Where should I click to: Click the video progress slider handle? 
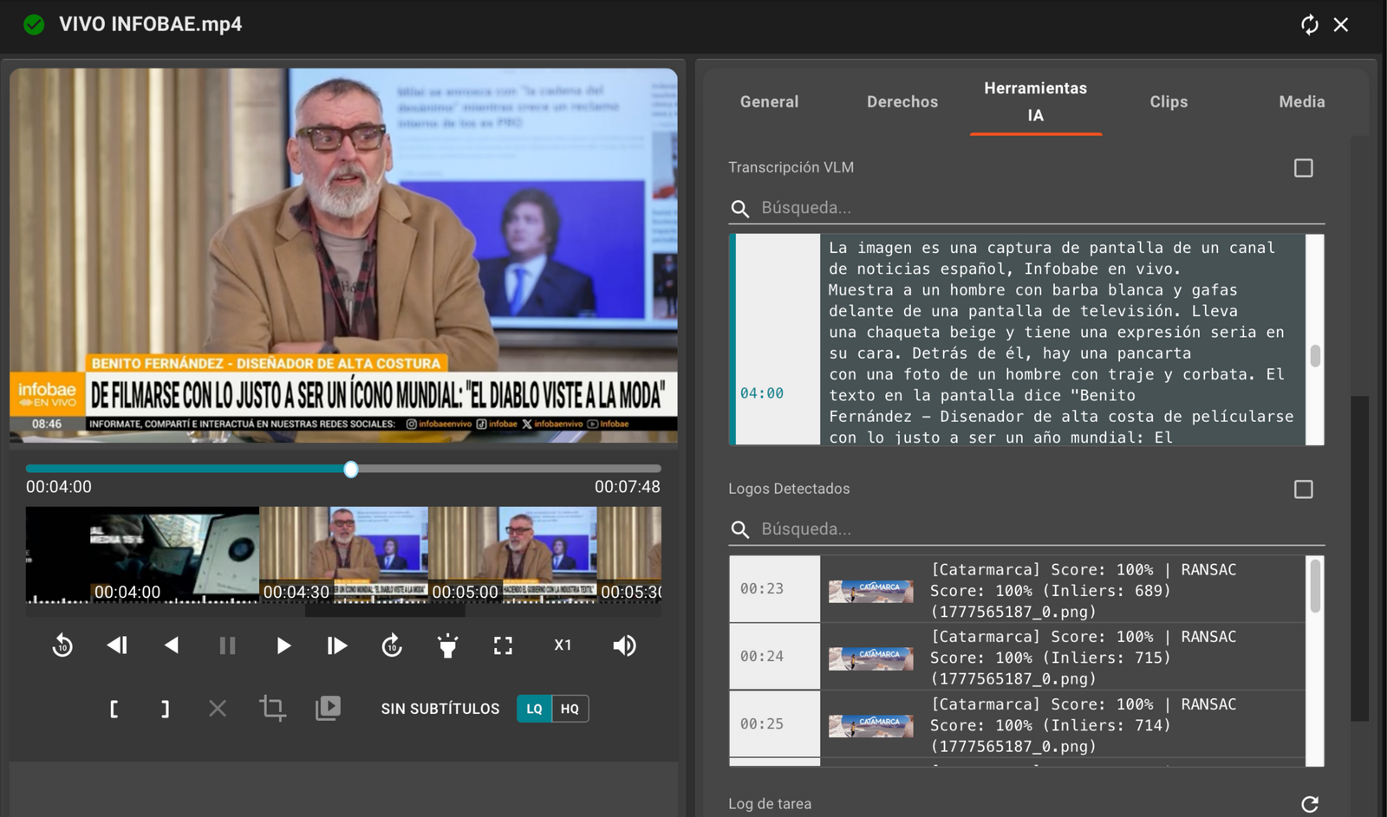pos(351,469)
